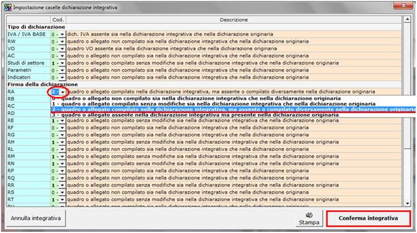Click the Conferma integrativa button
The height and width of the screenshot is (233, 417).
(369, 218)
